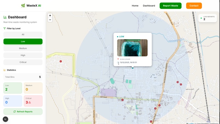
Task: Click the Refresh Reports button
Action: coord(23,111)
